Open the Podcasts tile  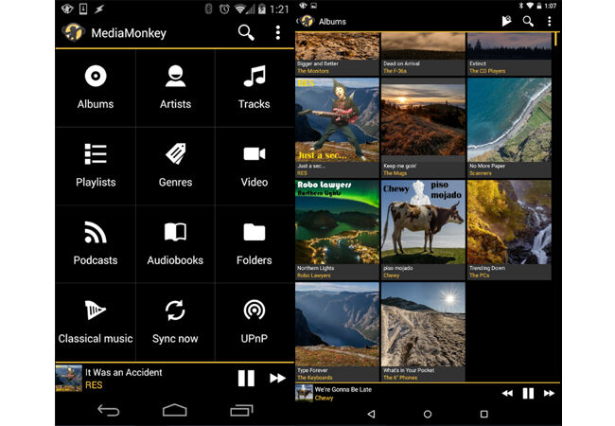pyautogui.click(x=96, y=244)
